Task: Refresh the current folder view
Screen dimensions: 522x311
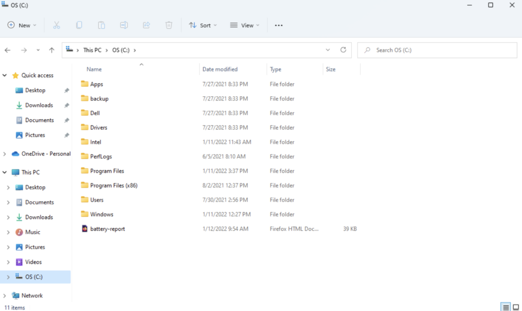Action: (343, 50)
